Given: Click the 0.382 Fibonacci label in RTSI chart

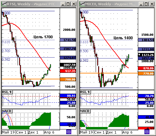Looking at the screenshot, I should click(6, 59).
